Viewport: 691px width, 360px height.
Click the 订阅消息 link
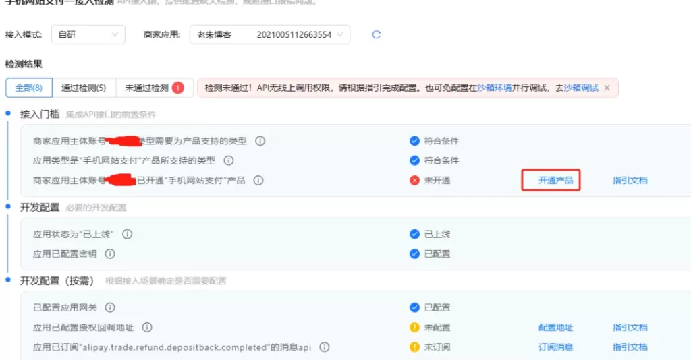(555, 347)
